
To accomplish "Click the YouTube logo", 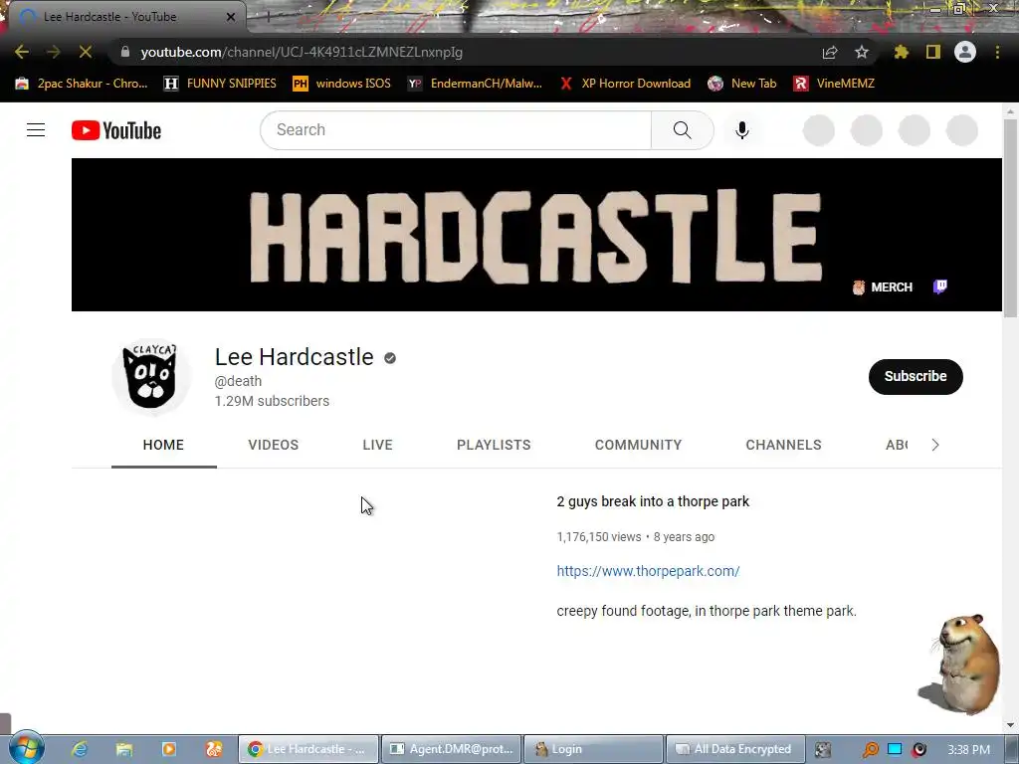I will [116, 130].
